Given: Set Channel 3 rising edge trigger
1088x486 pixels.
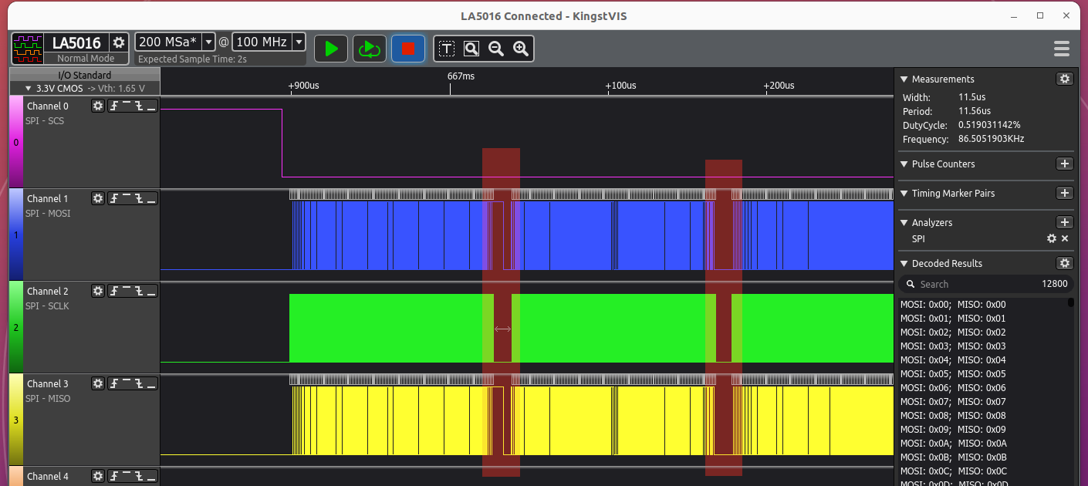Looking at the screenshot, I should (113, 383).
